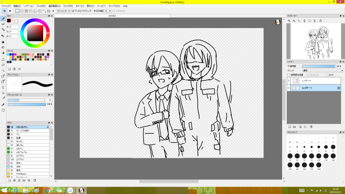Screen dimensions: 345x194
Task: Adjust the 不透明度 opacity slider
Action: pos(319,66)
